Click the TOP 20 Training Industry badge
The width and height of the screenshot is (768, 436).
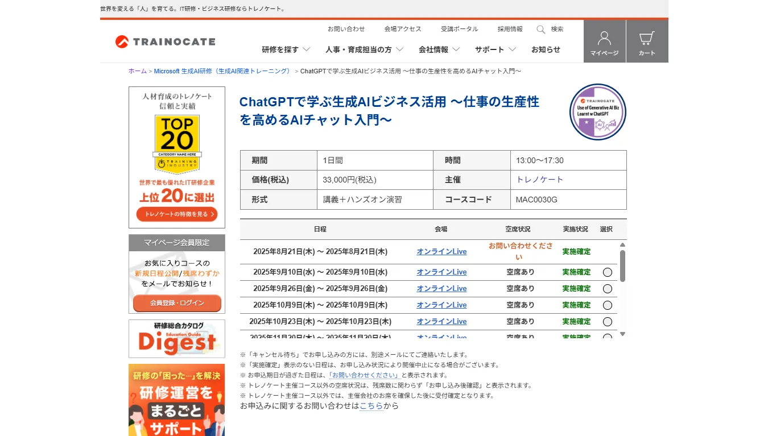tap(177, 144)
